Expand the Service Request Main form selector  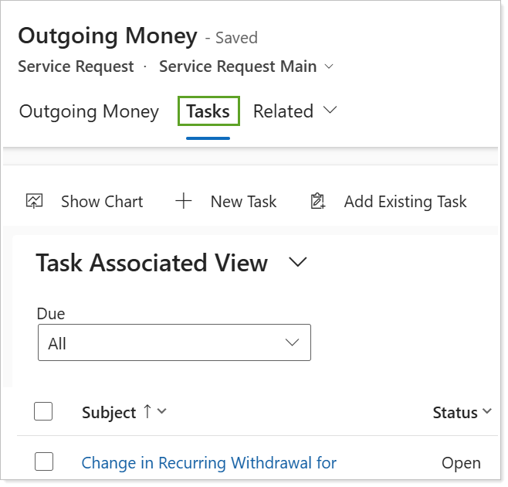coord(330,66)
